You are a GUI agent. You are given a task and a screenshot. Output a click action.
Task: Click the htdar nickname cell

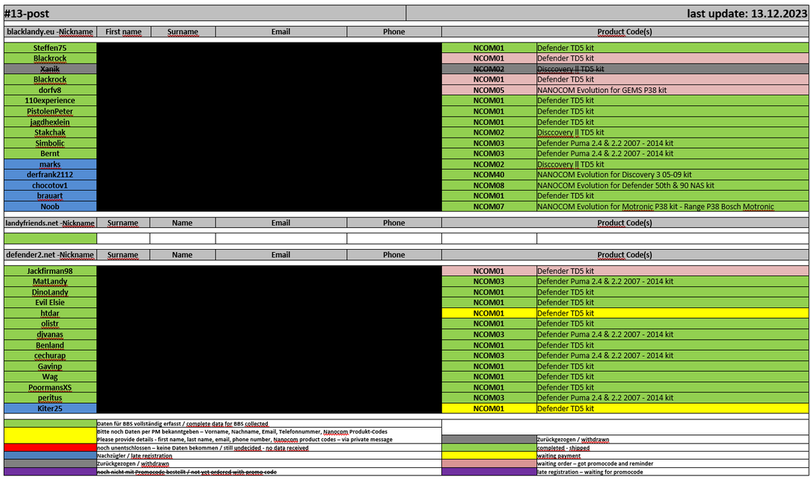point(50,313)
